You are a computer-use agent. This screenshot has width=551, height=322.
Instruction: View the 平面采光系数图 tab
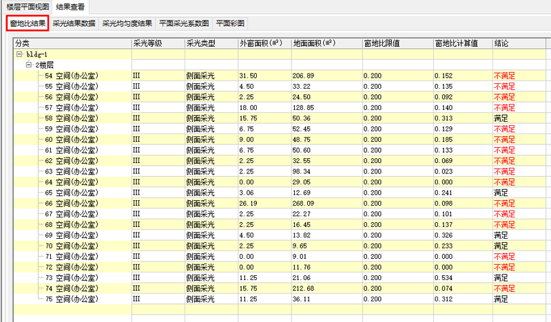[184, 23]
